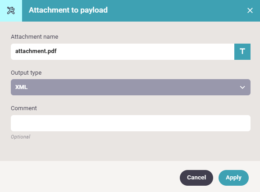260x192 pixels.
Task: Click the XML value in the dropdown
Action: pos(21,87)
